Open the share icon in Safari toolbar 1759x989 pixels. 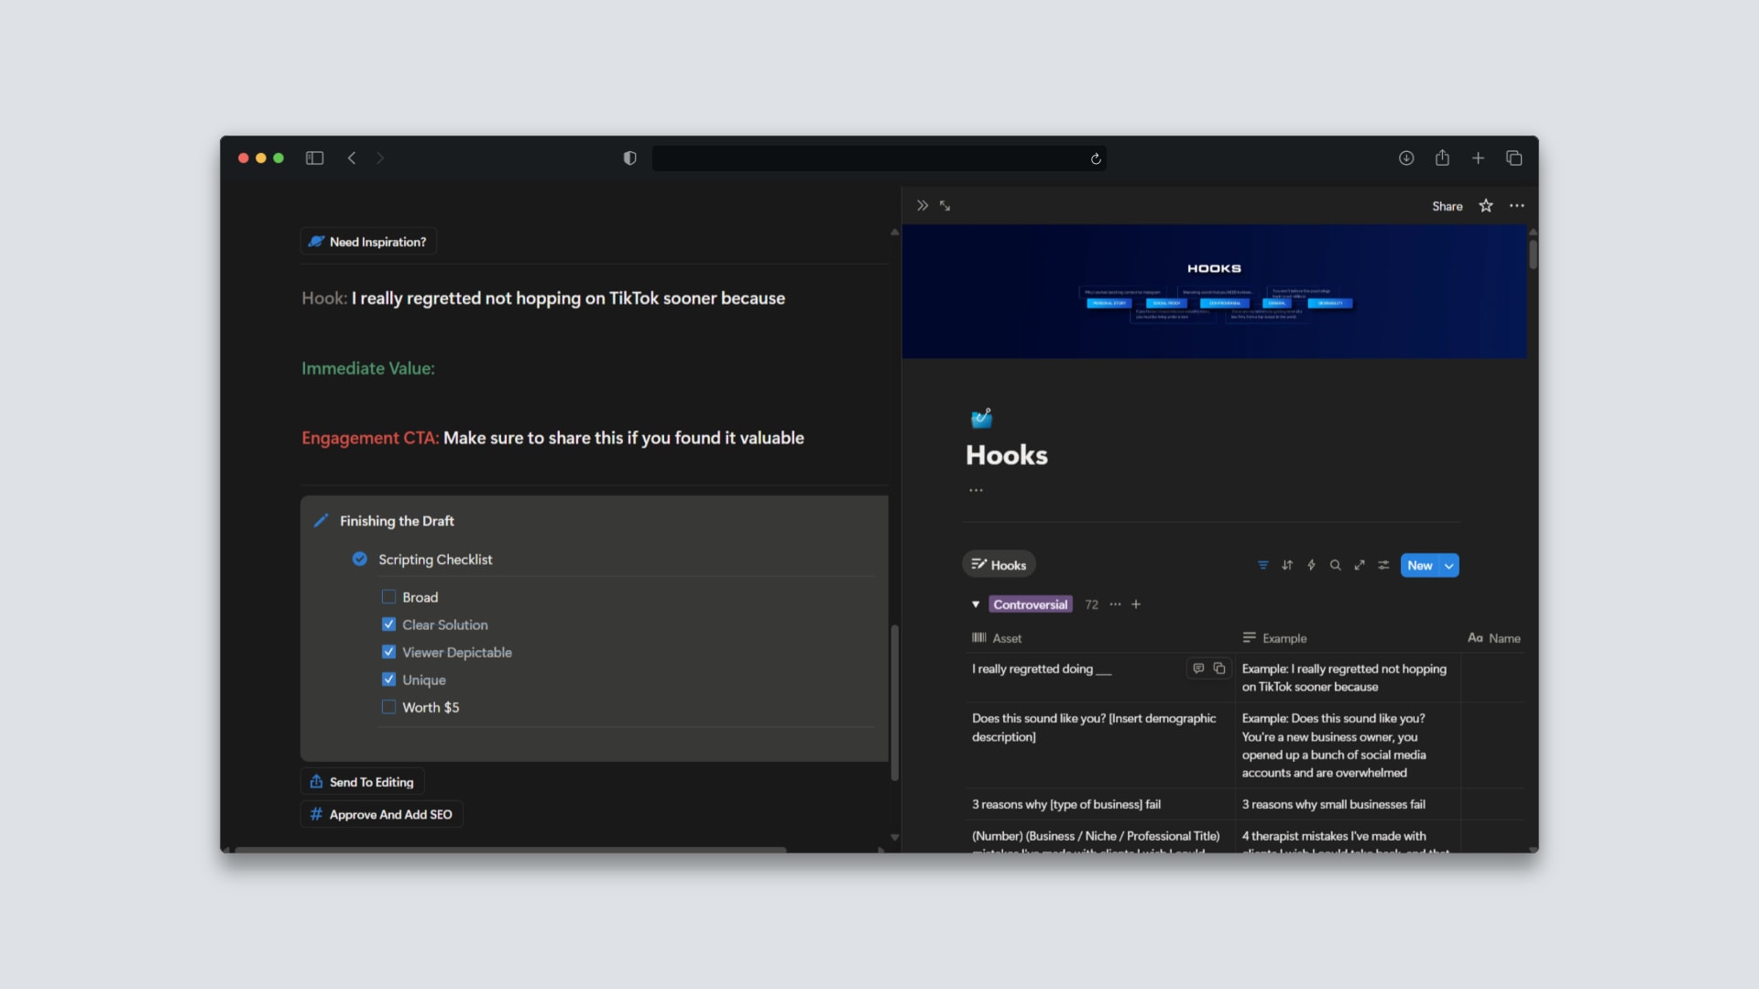[1442, 158]
